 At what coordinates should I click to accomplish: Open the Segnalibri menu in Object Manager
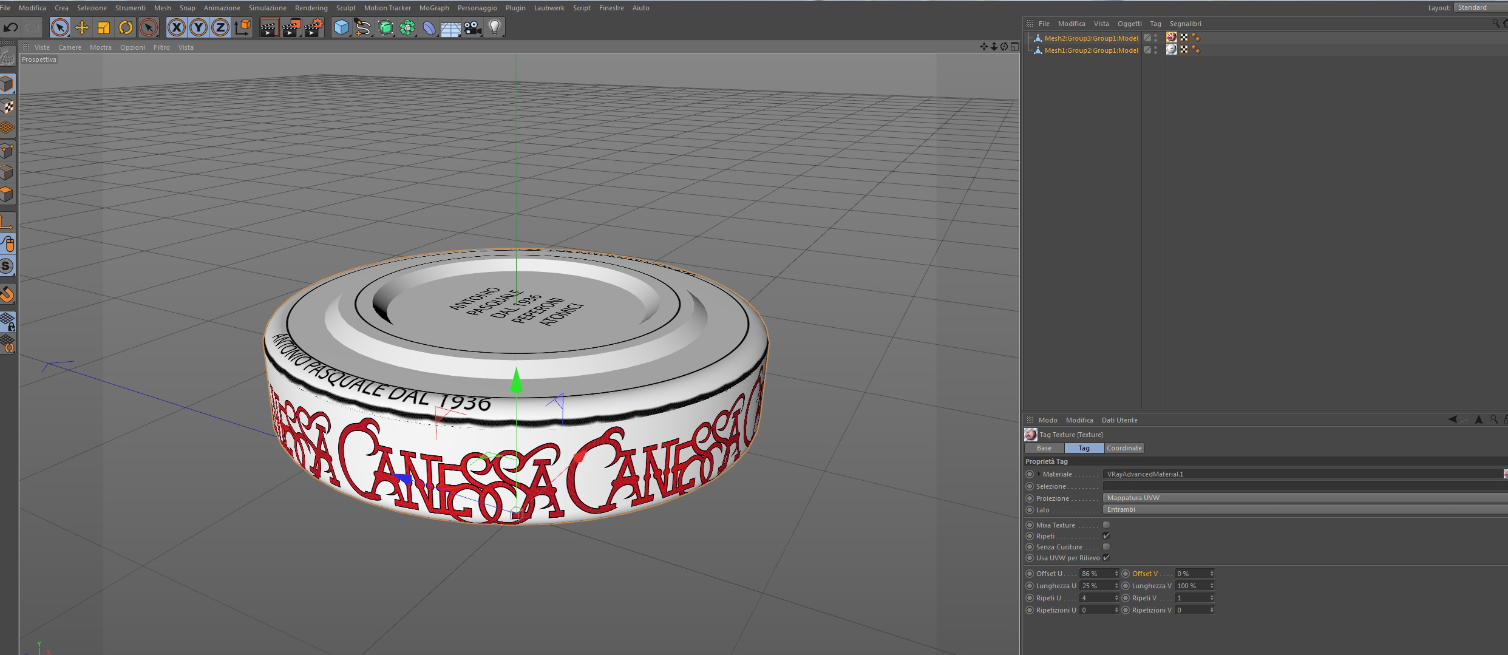(1185, 24)
